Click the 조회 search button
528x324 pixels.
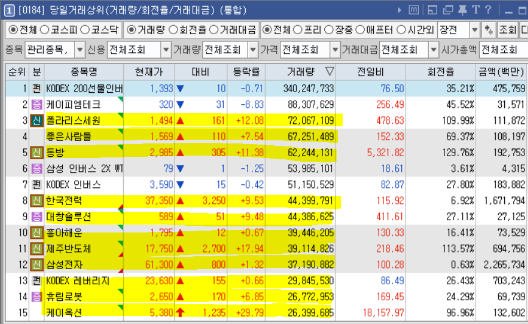tap(507, 31)
